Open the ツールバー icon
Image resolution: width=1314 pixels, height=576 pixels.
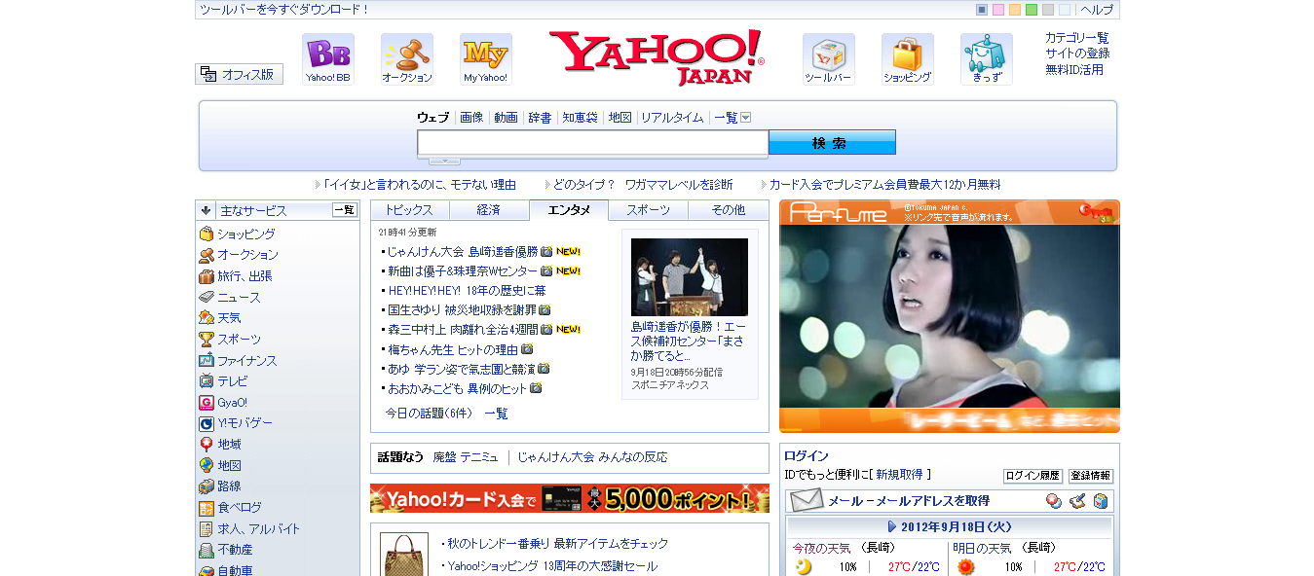tap(829, 59)
